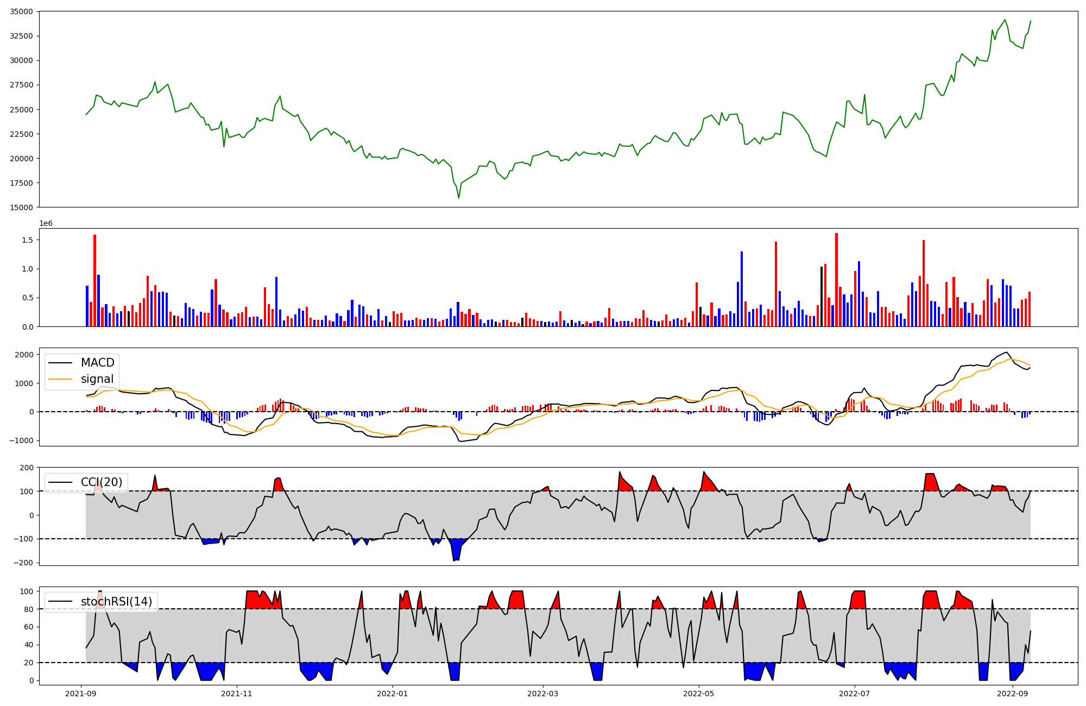Click the 15000 price axis tick label

coord(22,207)
